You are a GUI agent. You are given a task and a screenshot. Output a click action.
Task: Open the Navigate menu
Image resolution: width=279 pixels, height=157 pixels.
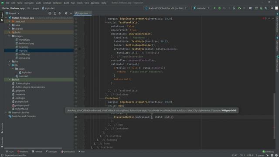[x=29, y=3]
